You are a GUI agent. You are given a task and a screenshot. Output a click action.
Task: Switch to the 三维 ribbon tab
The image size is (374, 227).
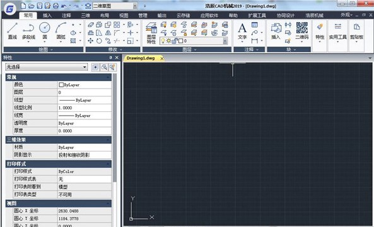[x=85, y=16]
